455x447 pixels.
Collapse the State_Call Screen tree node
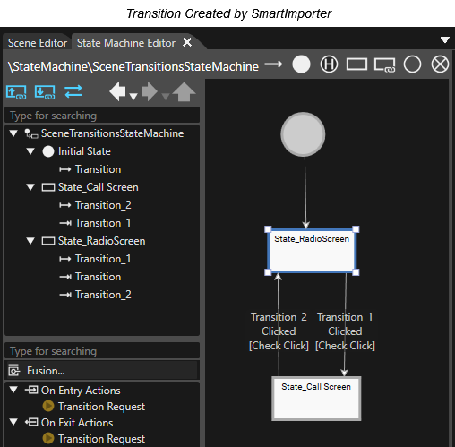[x=30, y=187]
